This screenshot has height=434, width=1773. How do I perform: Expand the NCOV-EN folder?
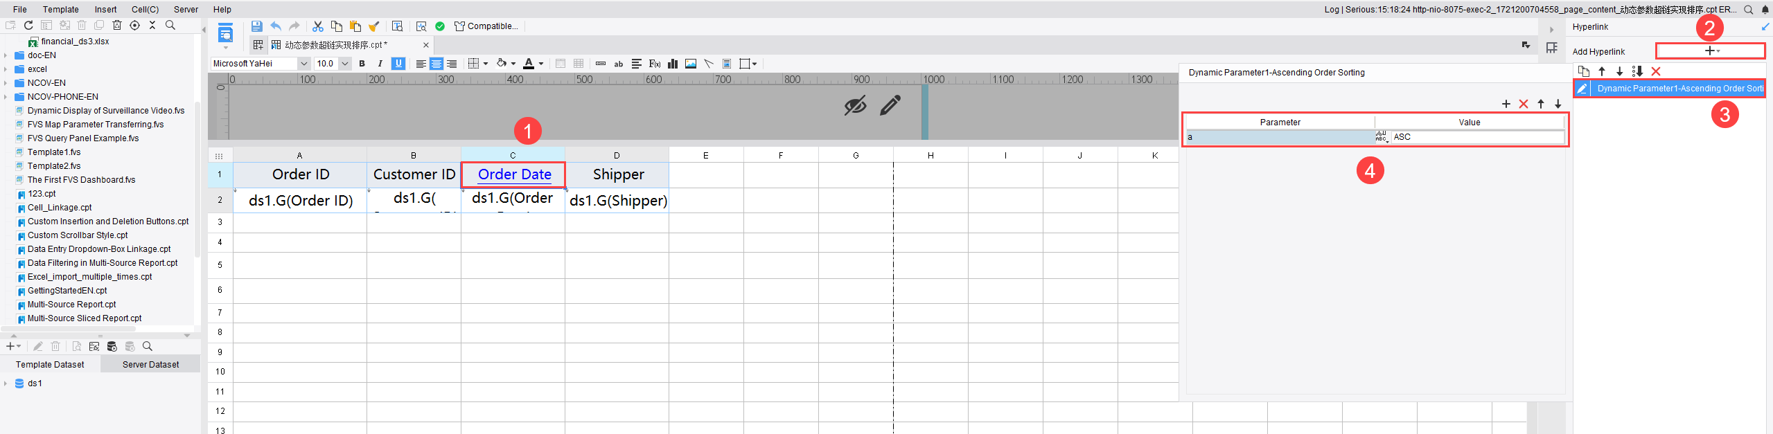6,83
